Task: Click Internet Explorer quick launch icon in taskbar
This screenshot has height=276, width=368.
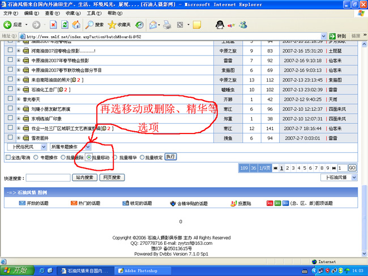Action: tap(42, 270)
